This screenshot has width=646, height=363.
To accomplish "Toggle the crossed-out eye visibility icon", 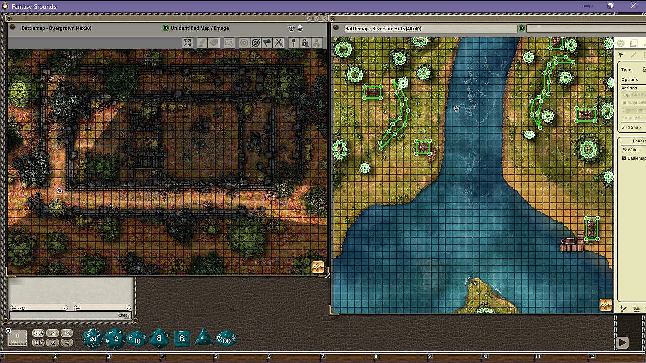I will [256, 43].
